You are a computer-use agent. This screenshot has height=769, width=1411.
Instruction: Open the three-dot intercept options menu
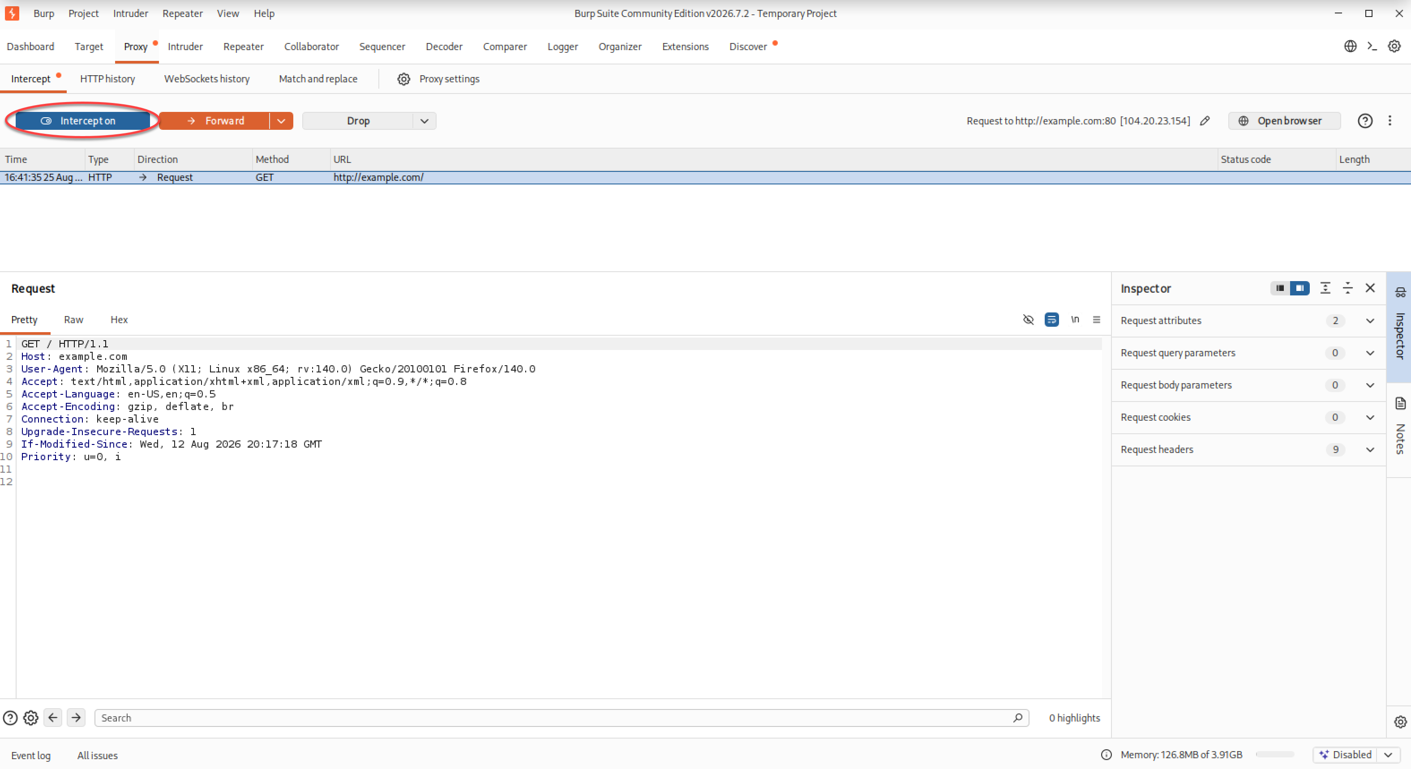[1390, 121]
